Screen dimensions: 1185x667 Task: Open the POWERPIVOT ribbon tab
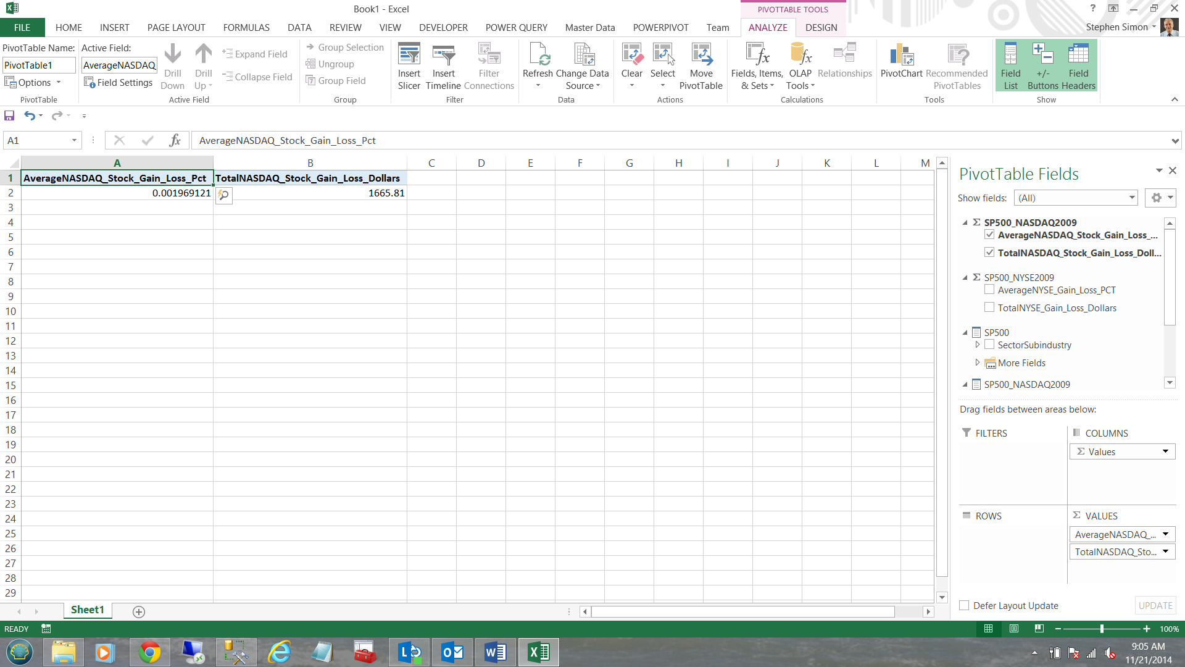[660, 27]
